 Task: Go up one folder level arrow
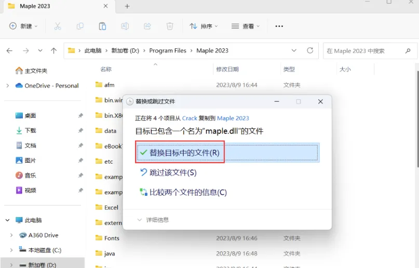pyautogui.click(x=53, y=51)
